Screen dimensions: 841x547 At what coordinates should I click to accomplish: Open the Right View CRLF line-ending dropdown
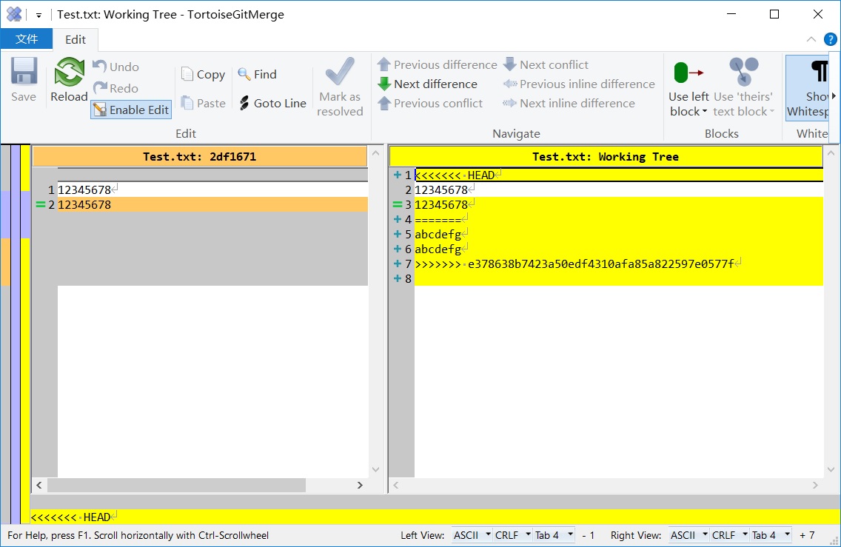click(x=730, y=535)
